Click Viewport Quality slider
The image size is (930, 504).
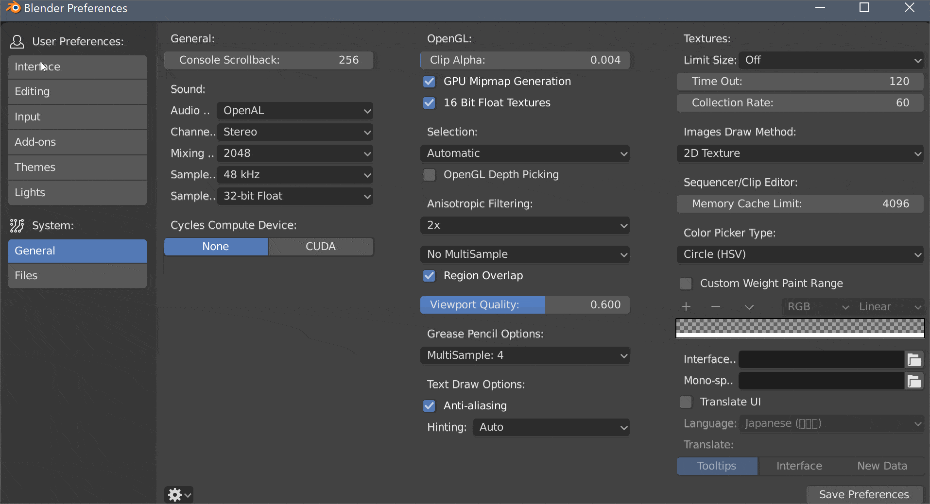pos(525,305)
